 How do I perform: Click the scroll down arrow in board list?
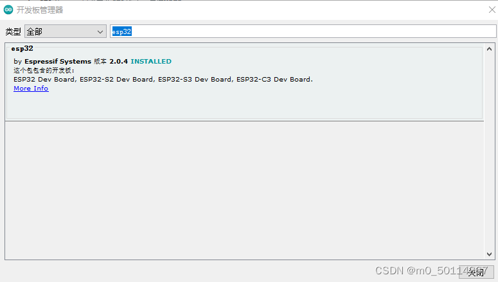pyautogui.click(x=489, y=254)
